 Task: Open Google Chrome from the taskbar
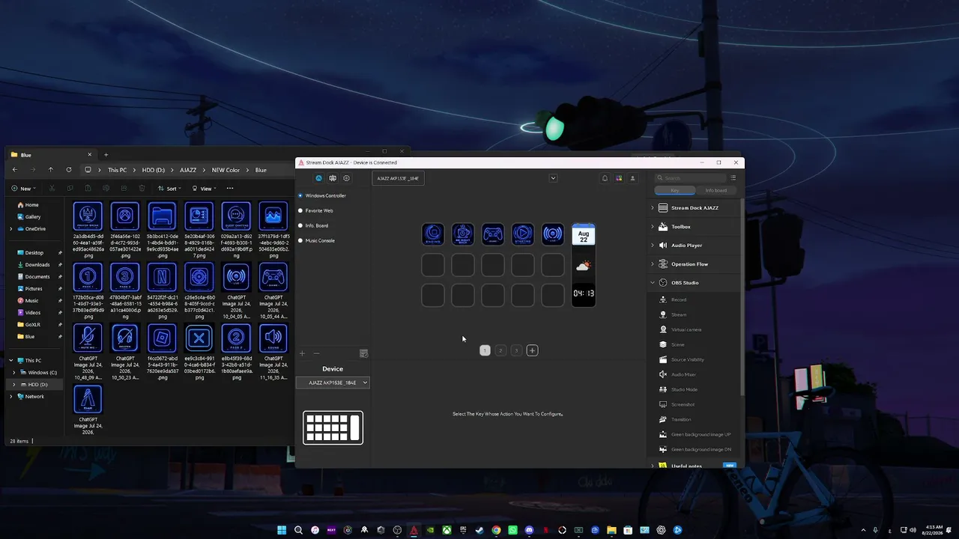point(496,530)
